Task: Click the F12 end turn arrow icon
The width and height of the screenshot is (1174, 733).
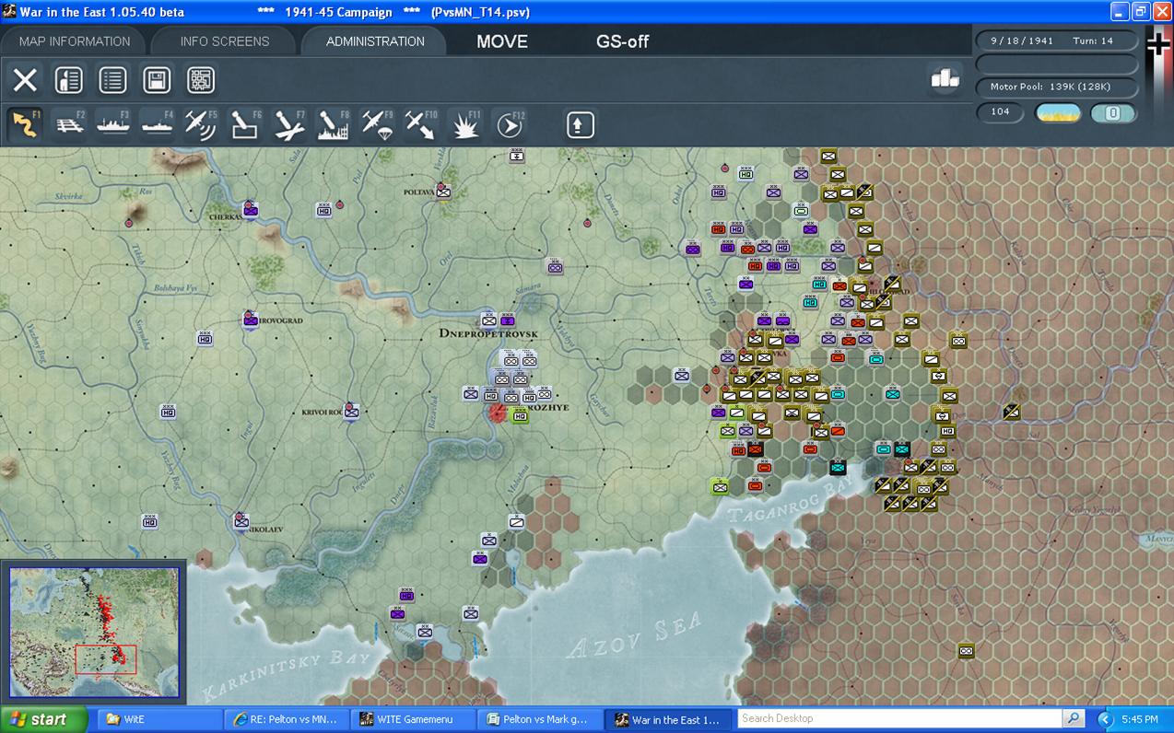Action: point(510,124)
